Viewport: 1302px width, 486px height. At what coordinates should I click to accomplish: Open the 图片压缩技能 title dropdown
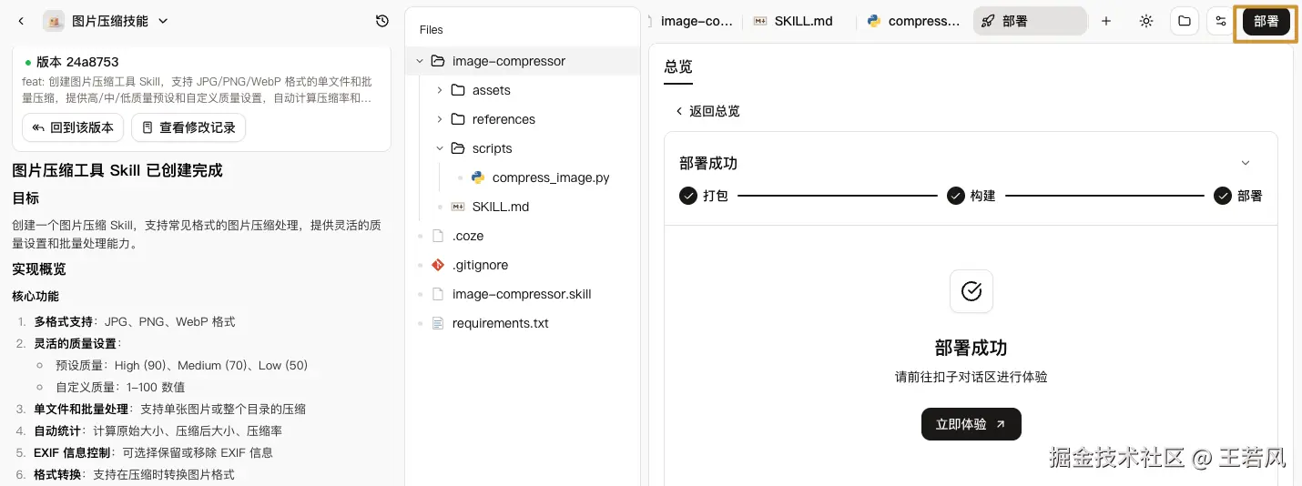coord(163,21)
